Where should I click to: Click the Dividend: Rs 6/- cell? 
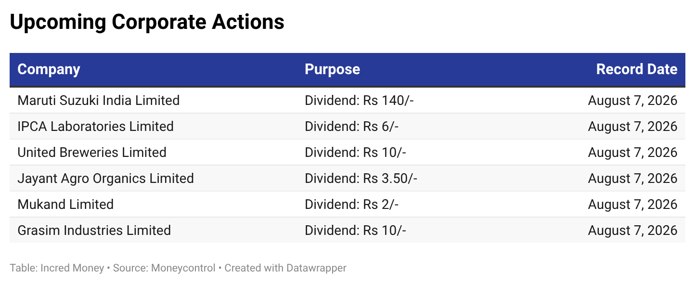(352, 126)
